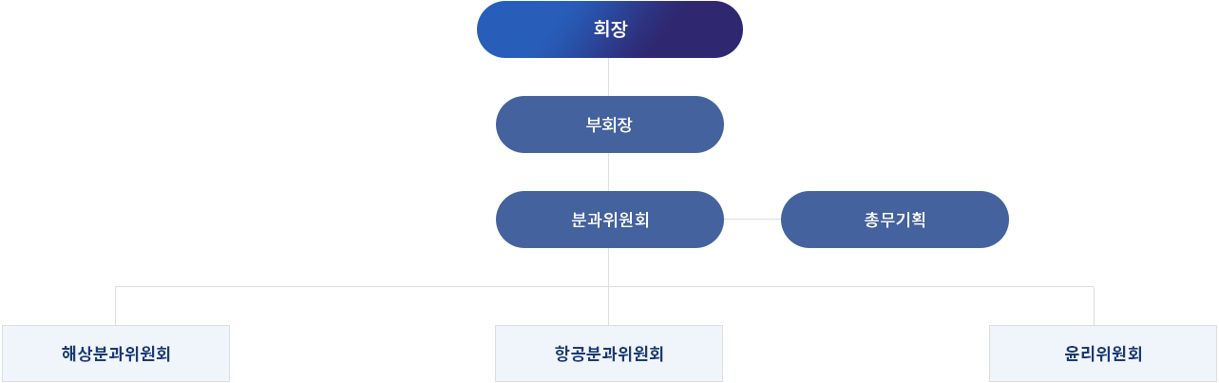Click the junction below 분과위원회 on the branch line
1219x383 pixels.
coord(609,286)
